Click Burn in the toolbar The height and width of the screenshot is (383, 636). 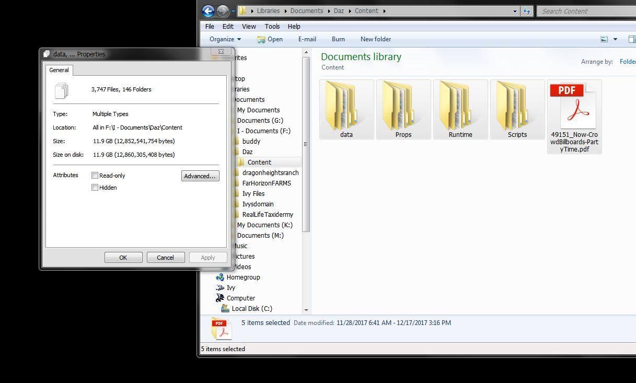pyautogui.click(x=338, y=39)
